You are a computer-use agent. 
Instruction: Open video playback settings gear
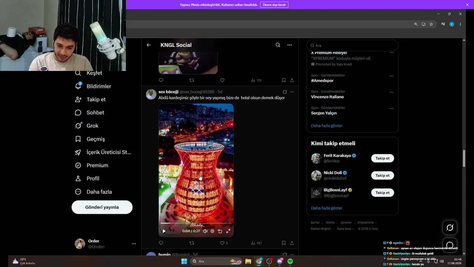[212, 231]
